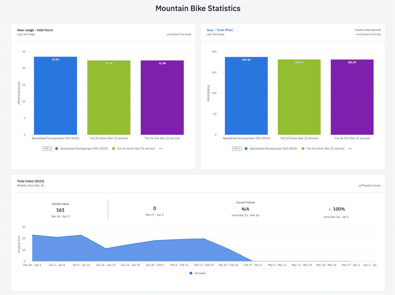
Task: Click the Overall Value 161 metric
Action: tap(60, 210)
